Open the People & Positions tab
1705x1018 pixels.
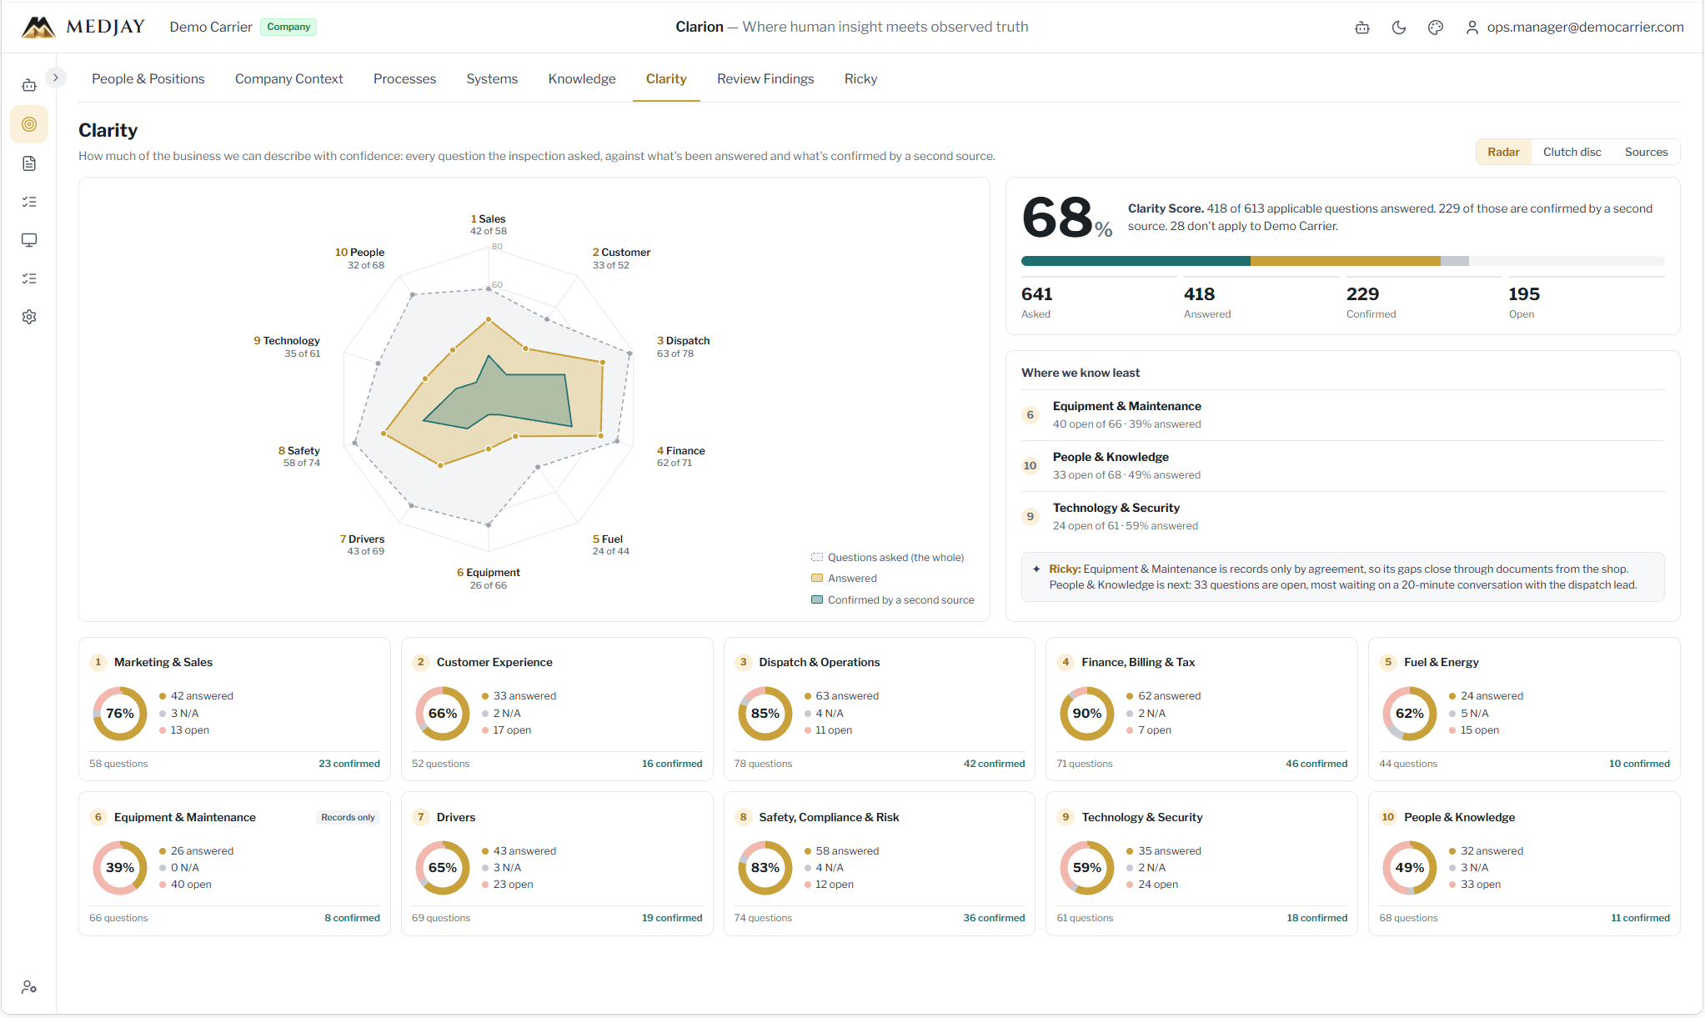148,78
